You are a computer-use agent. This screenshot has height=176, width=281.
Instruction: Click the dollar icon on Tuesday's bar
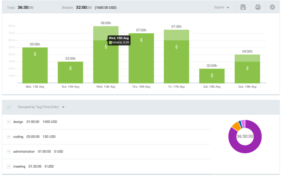pos(71,68)
